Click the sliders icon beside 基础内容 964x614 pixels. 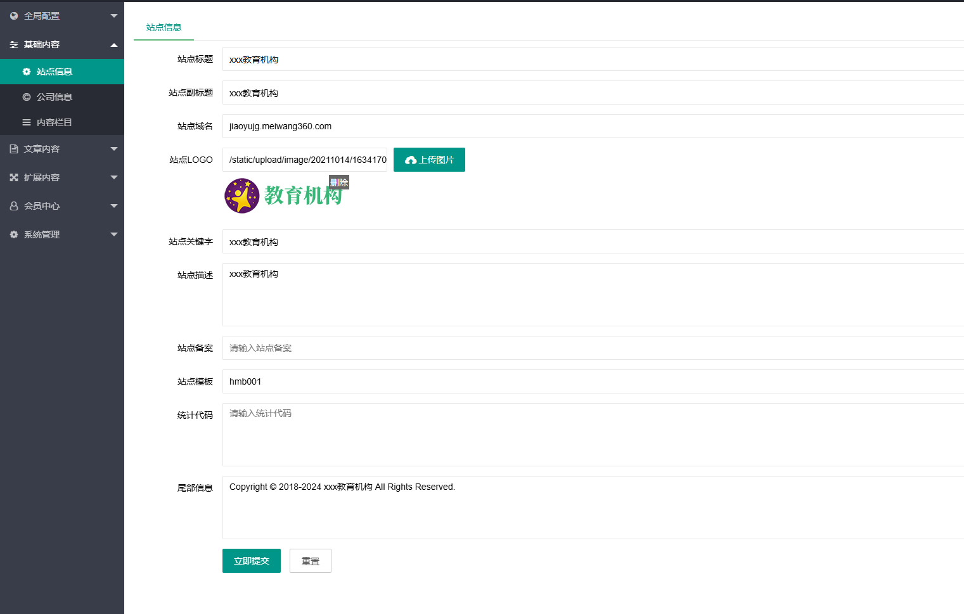click(14, 44)
